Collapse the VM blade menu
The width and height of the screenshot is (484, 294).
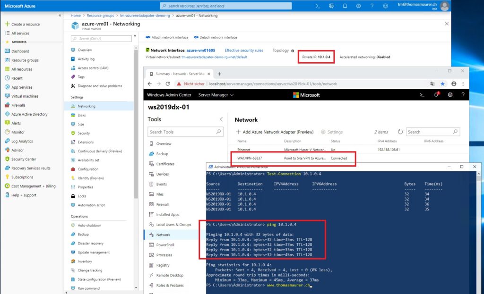[x=135, y=36]
